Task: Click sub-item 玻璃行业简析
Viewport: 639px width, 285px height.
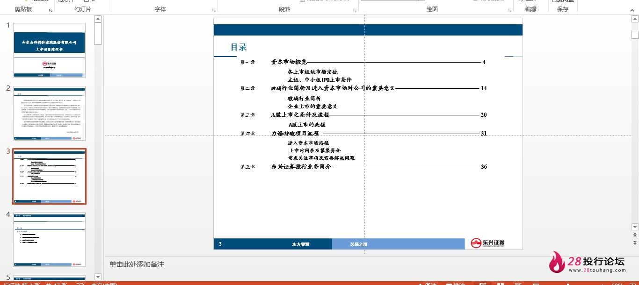Action: 304,99
